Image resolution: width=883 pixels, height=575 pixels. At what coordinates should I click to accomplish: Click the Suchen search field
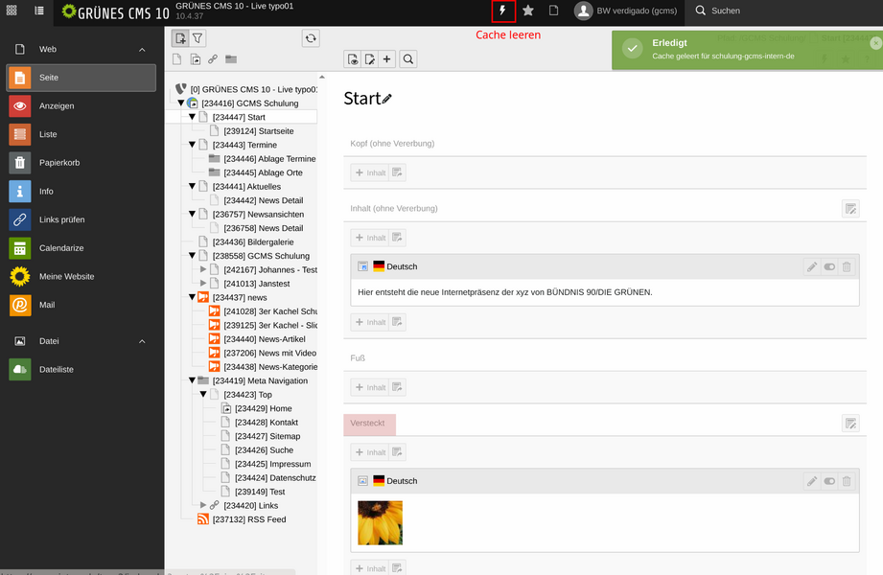[726, 11]
